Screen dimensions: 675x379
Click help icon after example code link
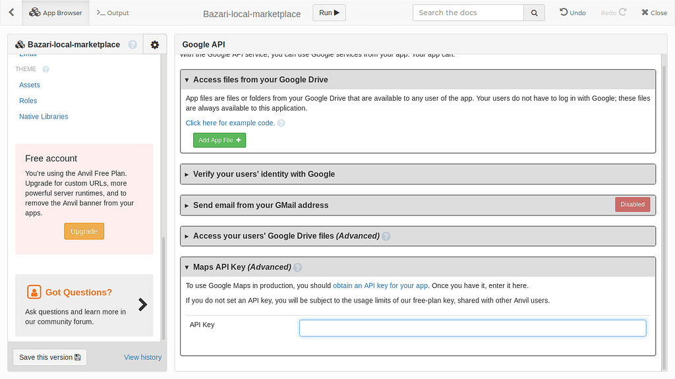(x=281, y=123)
